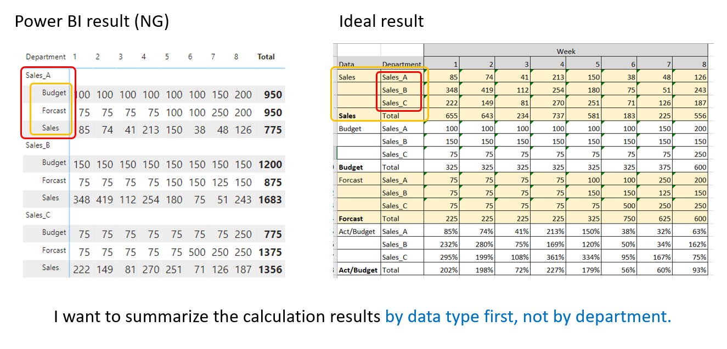Click cell 361% in Act/Budget Sales_C row

548,257
